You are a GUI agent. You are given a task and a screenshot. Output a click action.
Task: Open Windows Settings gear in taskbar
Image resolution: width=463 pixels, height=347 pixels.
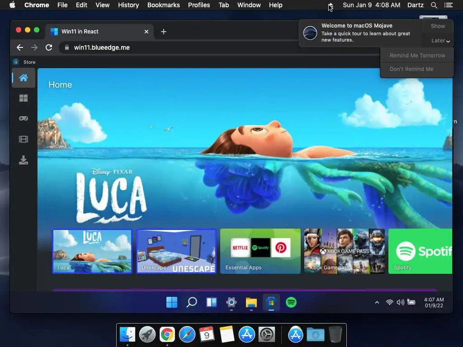(231, 302)
